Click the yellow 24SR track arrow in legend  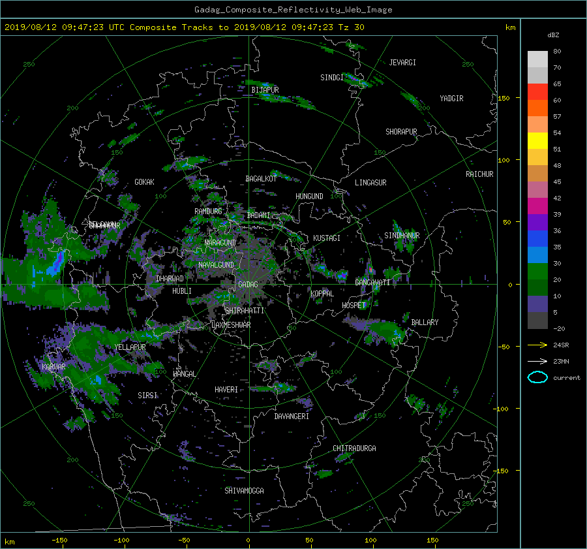click(537, 345)
